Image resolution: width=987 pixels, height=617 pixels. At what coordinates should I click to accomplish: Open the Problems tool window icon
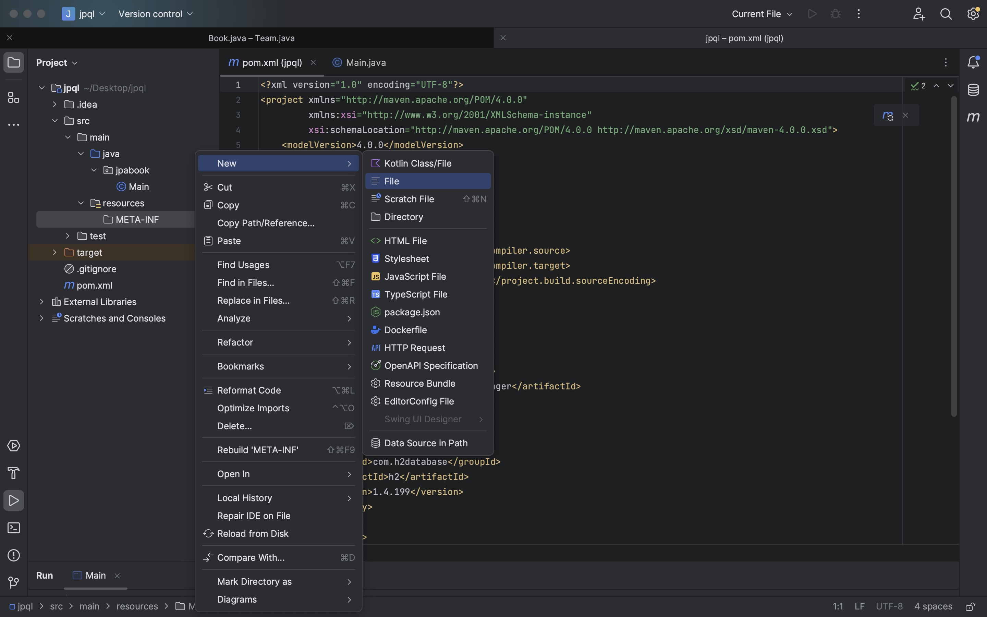[13, 555]
